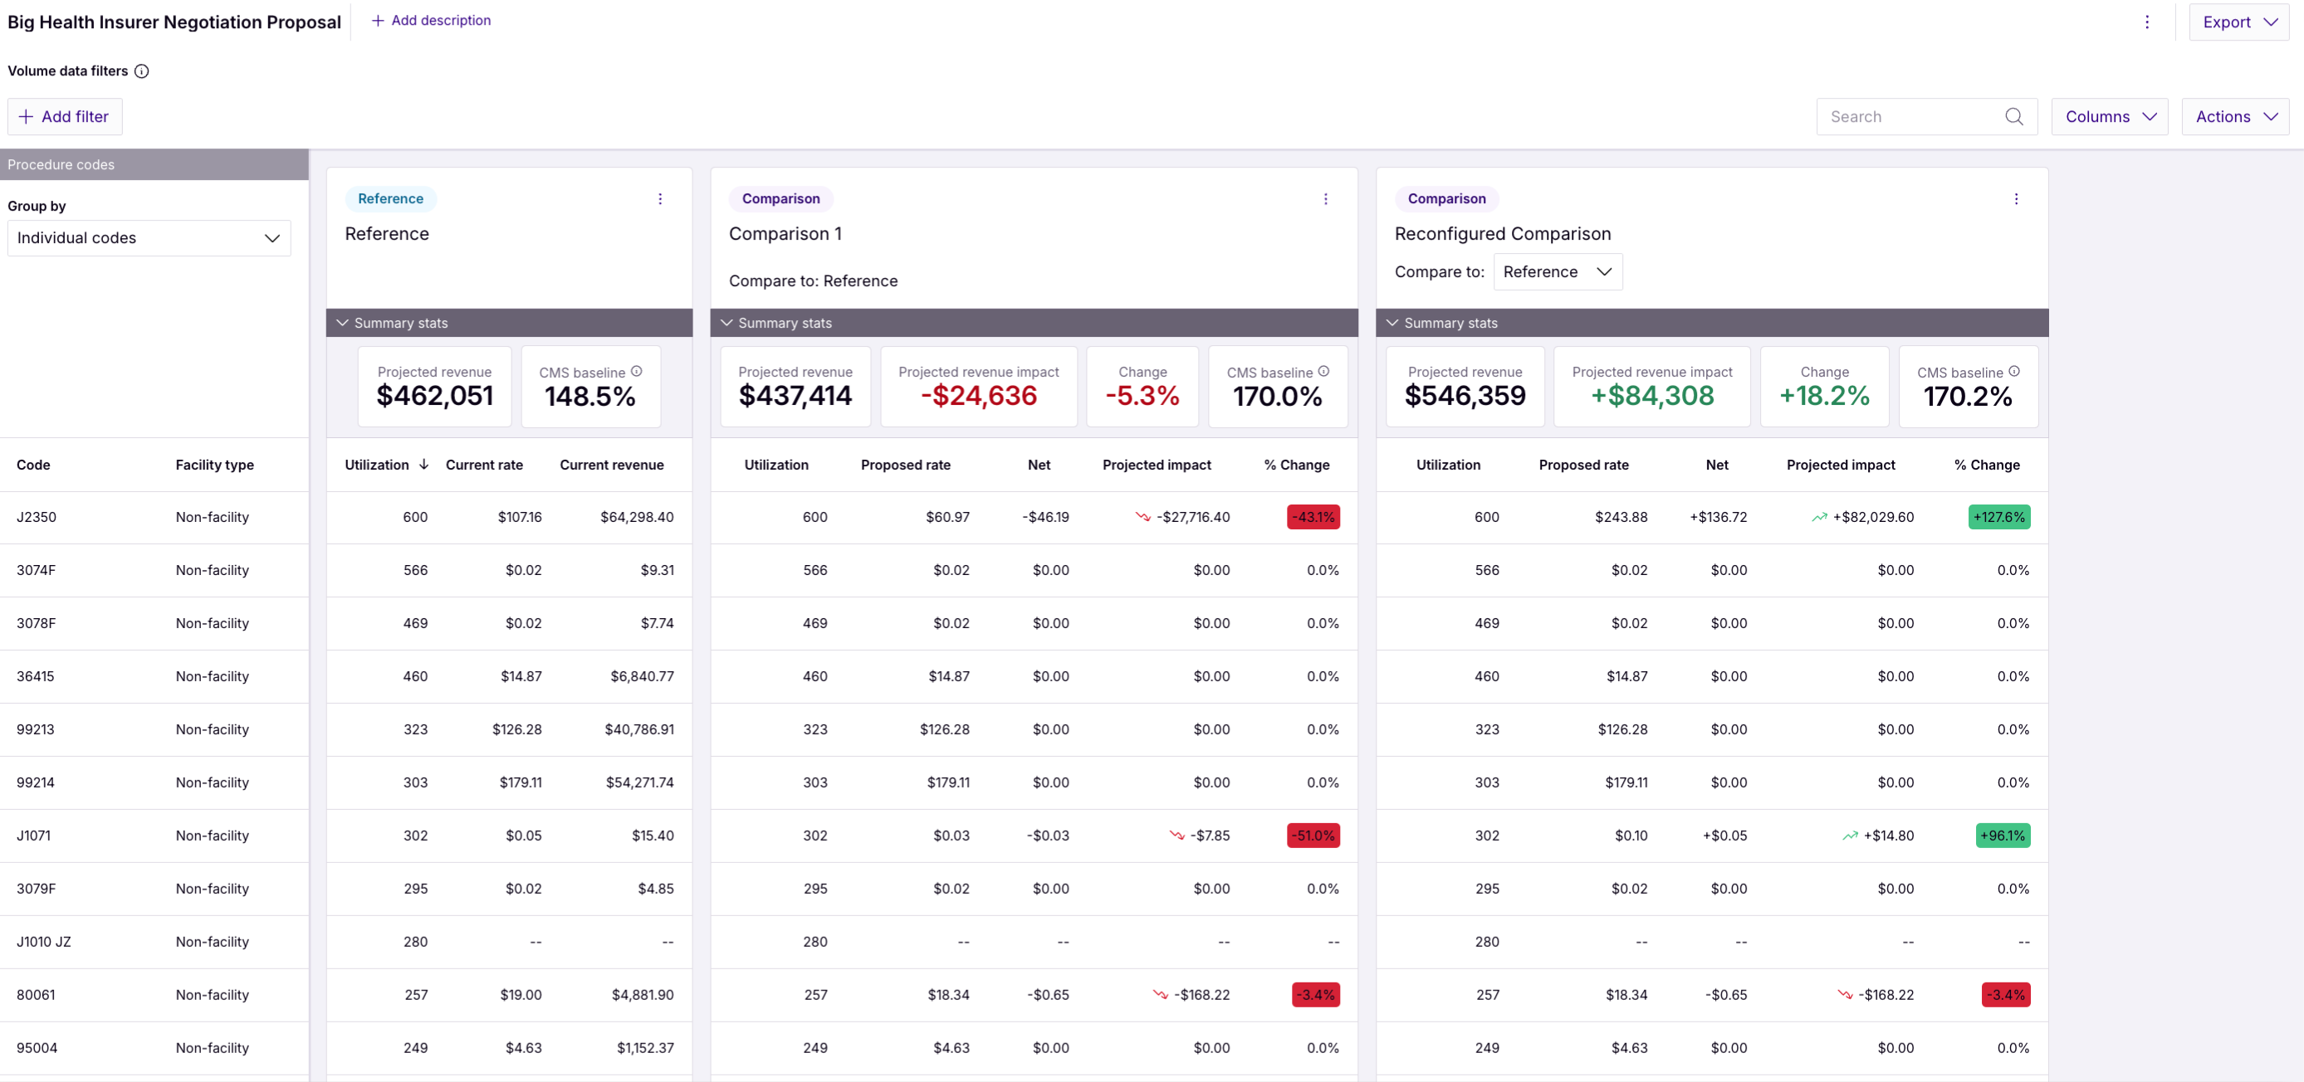Click Reconfigured Comparison card title
2304x1082 pixels.
(x=1503, y=233)
